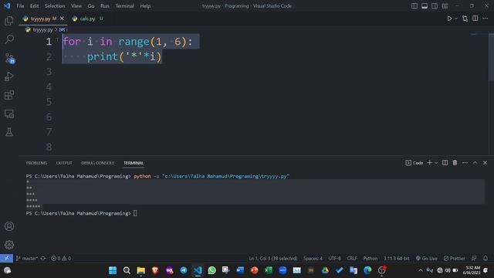
Task: Open the Selection menu
Action: click(55, 6)
